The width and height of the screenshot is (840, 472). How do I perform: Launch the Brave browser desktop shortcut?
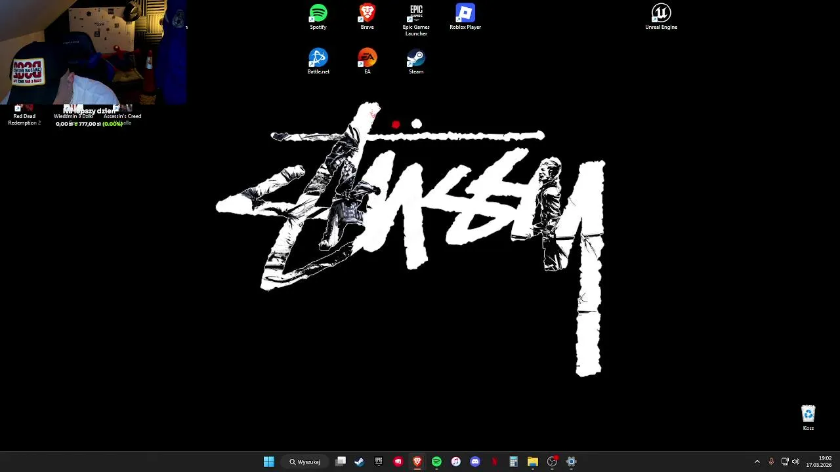[x=367, y=17]
